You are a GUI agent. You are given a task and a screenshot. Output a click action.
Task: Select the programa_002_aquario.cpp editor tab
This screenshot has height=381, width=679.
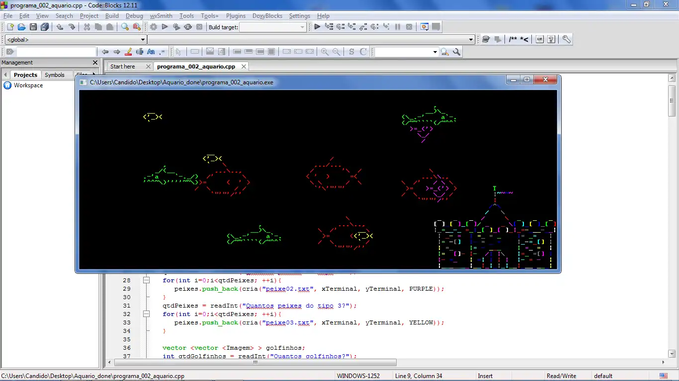[x=196, y=66]
